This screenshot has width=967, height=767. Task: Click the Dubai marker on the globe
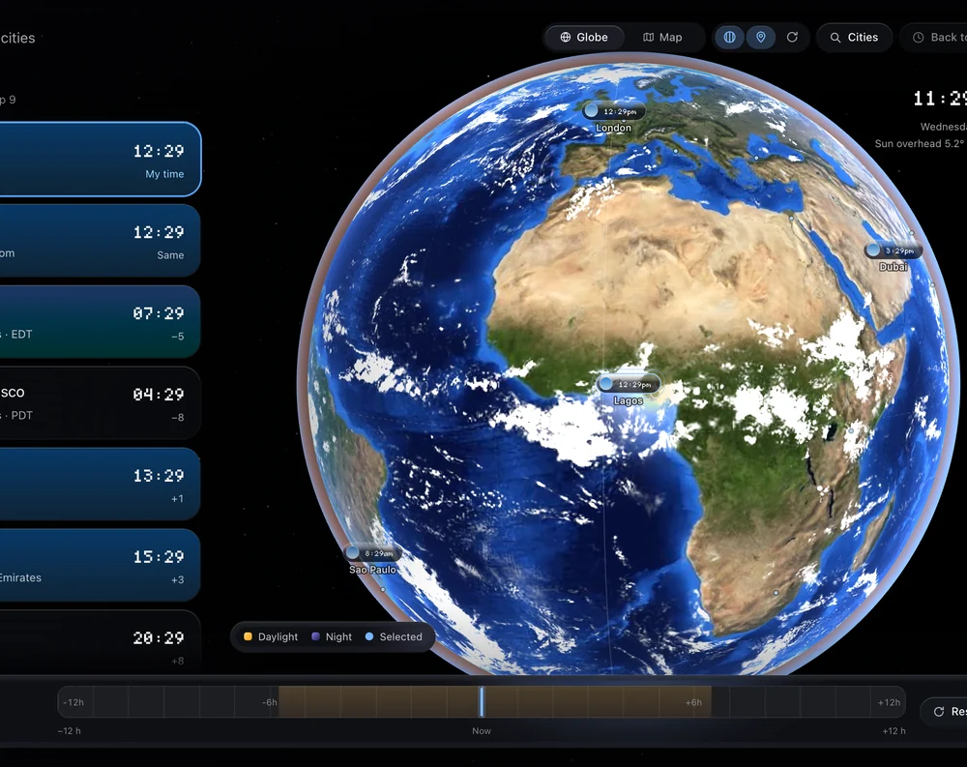click(893, 251)
